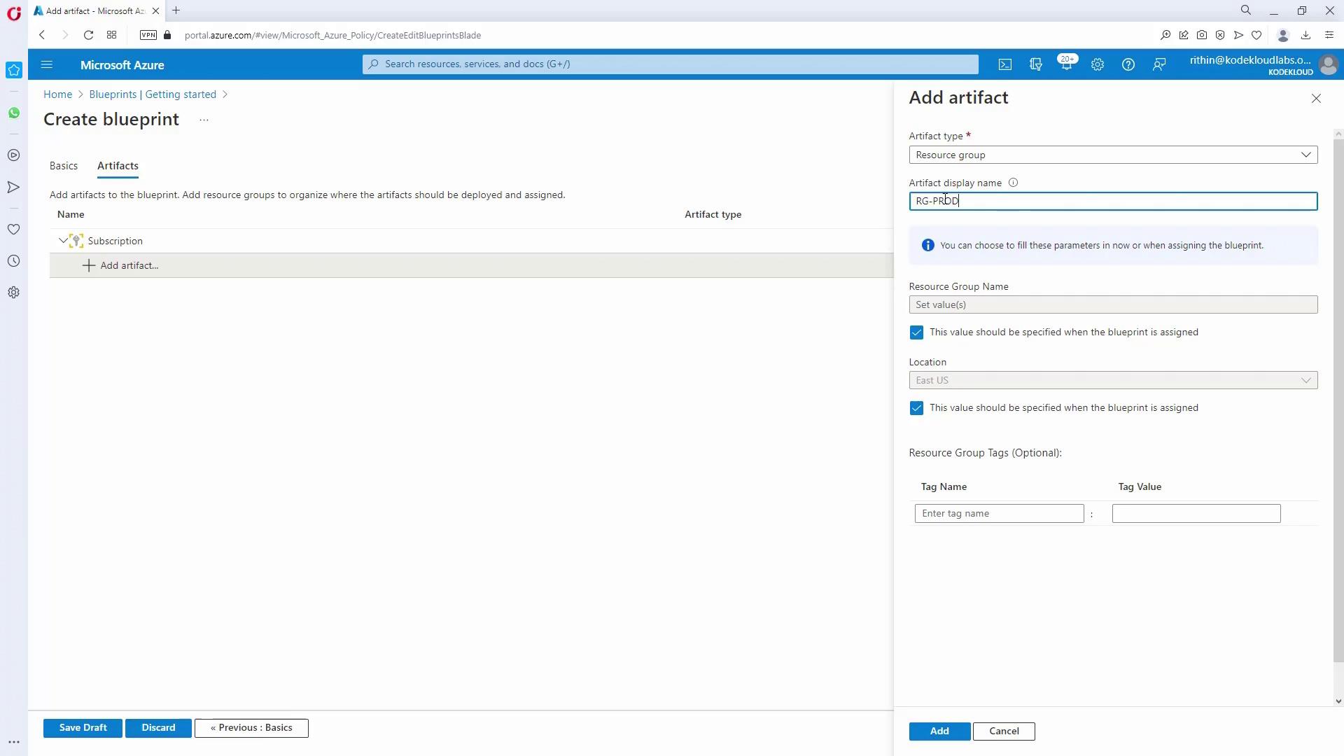
Task: Open Azure Cloud Shell icon
Action: tap(1005, 64)
